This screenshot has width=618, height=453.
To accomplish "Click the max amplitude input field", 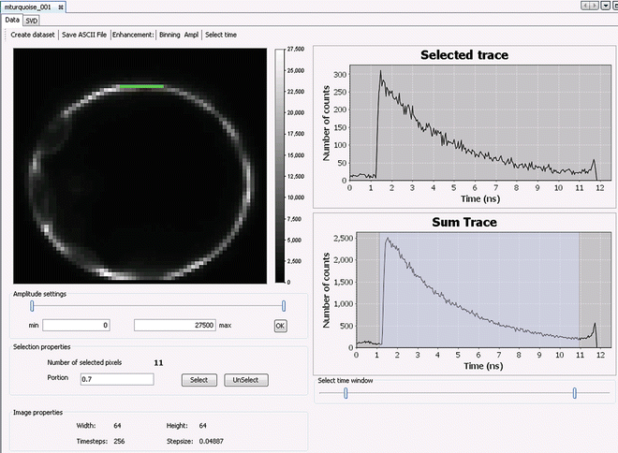I will pos(173,325).
